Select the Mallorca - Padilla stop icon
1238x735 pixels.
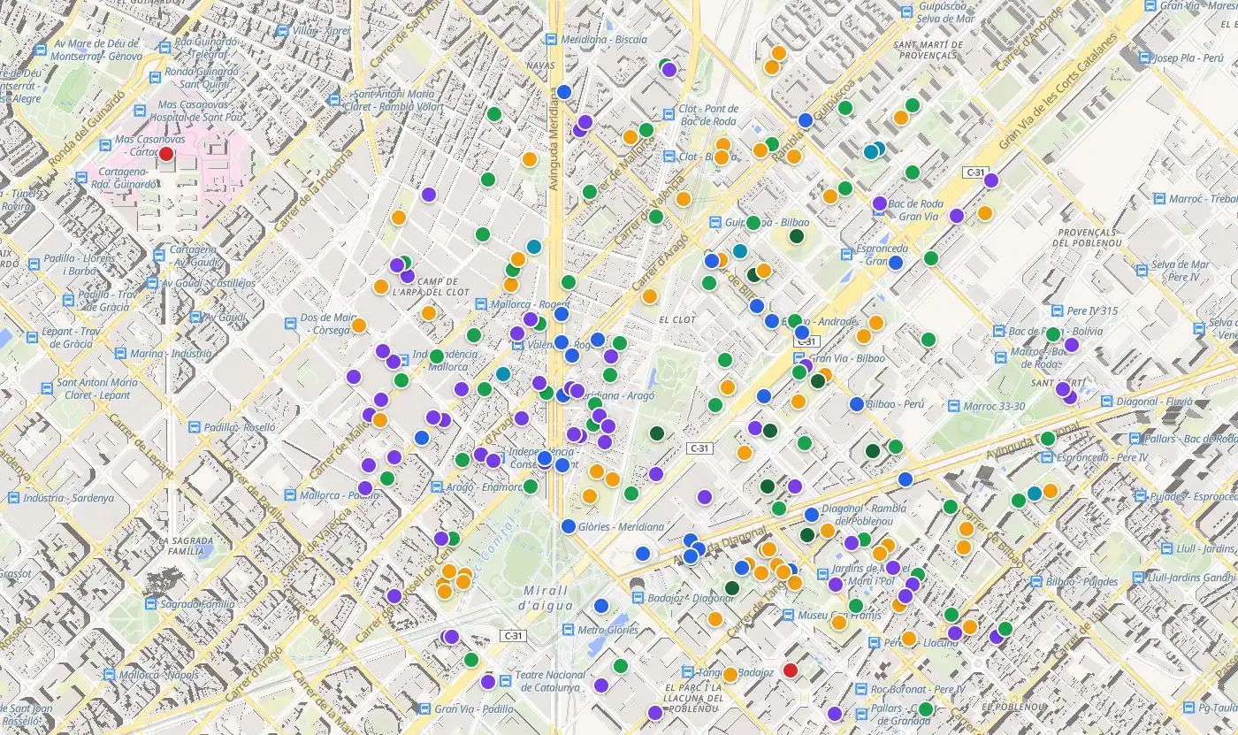288,495
